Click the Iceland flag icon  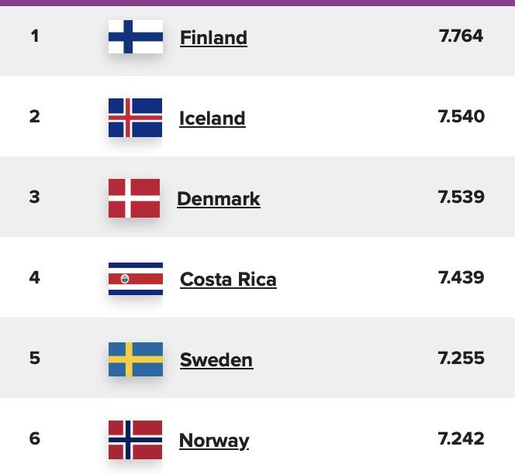pyautogui.click(x=135, y=118)
